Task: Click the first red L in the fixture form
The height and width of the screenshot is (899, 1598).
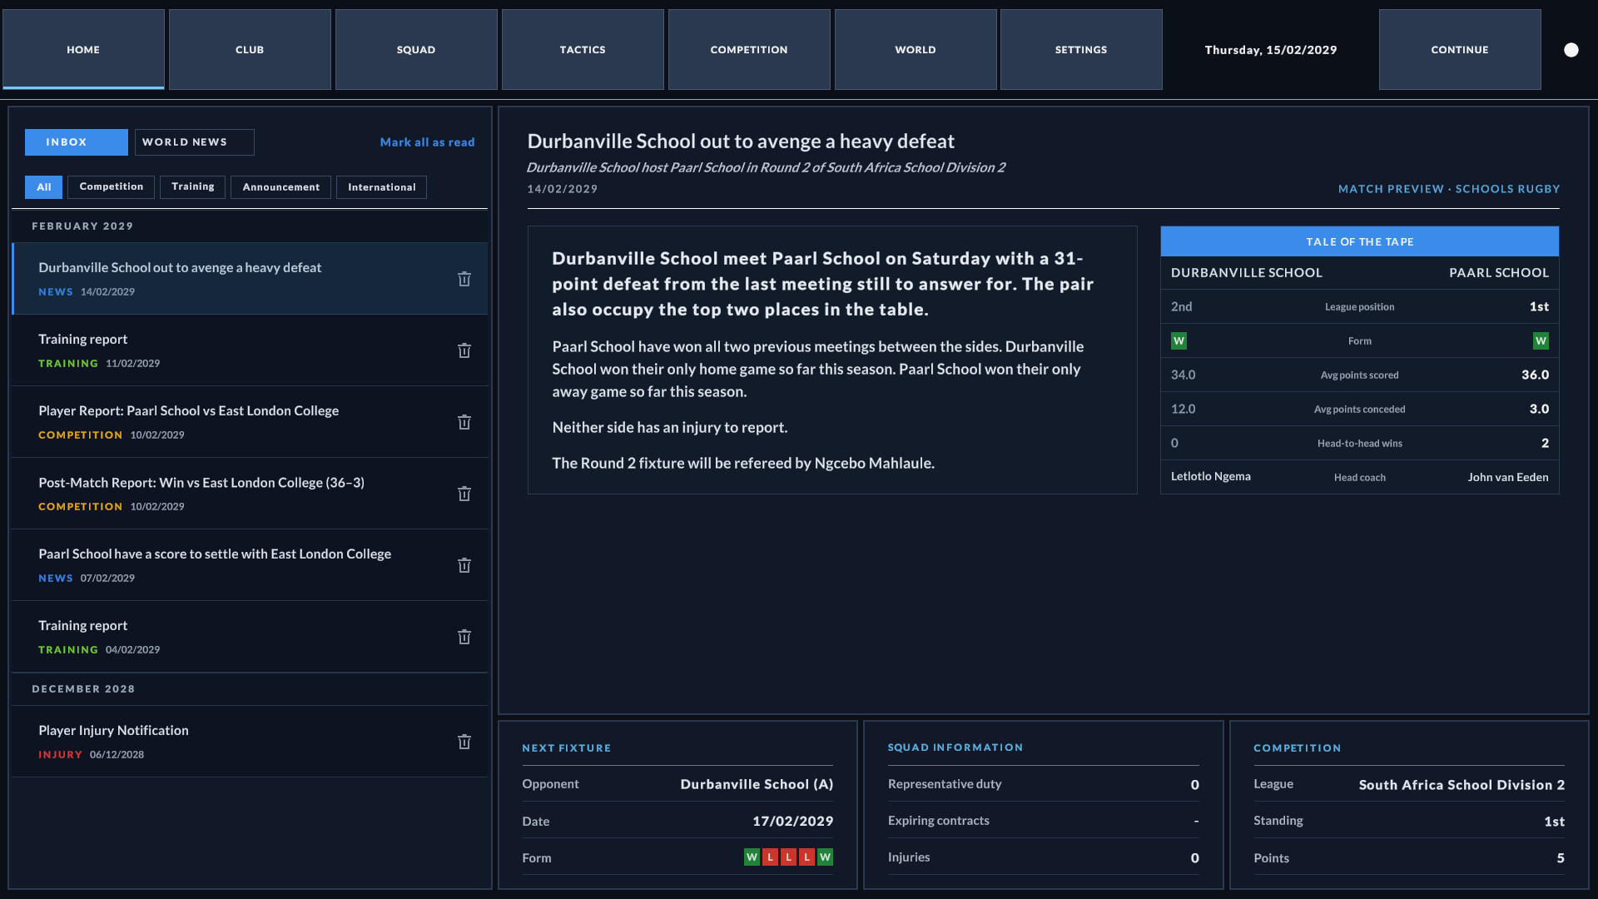Action: coord(770,857)
